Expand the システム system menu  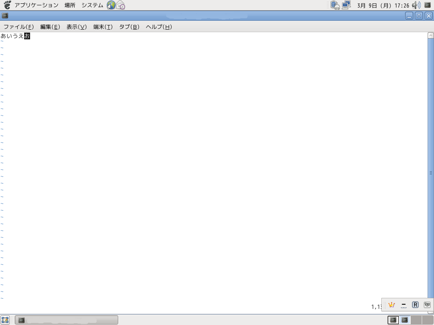click(92, 5)
